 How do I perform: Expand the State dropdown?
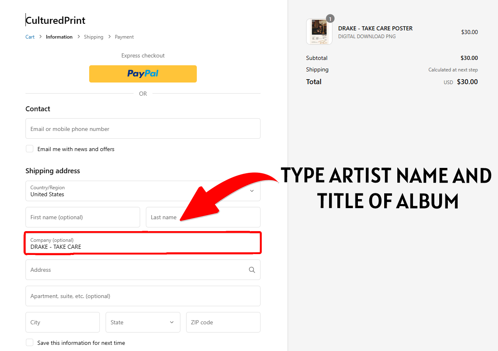(x=143, y=322)
